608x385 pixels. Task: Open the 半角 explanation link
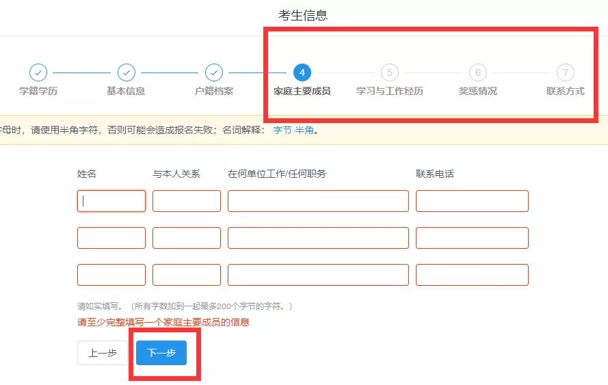304,130
